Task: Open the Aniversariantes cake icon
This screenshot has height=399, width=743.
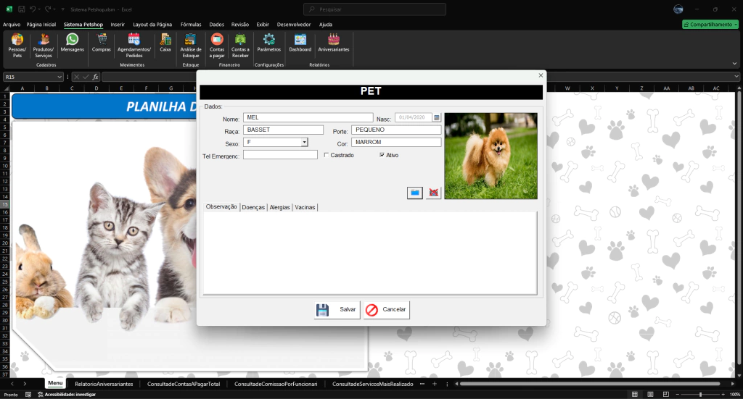Action: tap(334, 41)
